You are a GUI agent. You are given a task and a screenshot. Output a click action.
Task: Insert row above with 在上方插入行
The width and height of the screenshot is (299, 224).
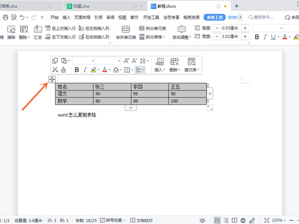(x=60, y=28)
